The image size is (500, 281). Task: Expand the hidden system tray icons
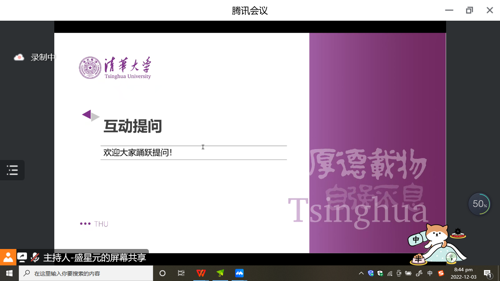coord(361,273)
